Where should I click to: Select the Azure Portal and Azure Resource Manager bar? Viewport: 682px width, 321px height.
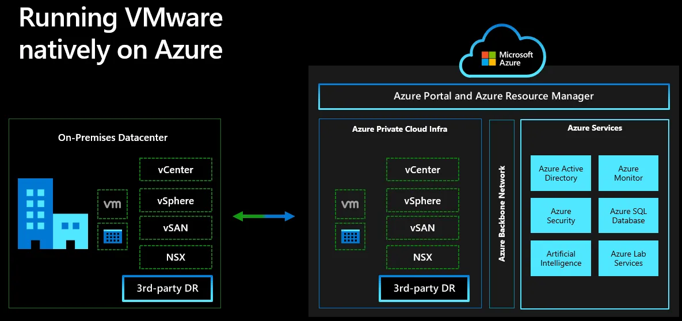[x=494, y=96]
